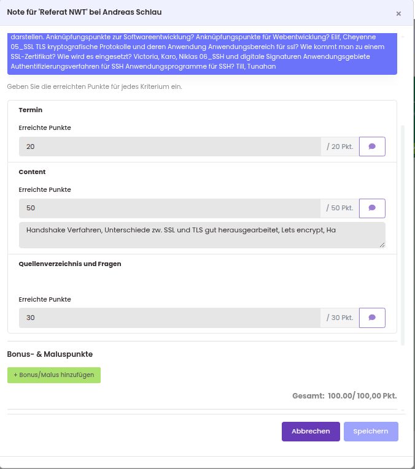Viewport: 415px width, 469px height.
Task: Open the comment icon for Termin criterion
Action: (x=372, y=147)
